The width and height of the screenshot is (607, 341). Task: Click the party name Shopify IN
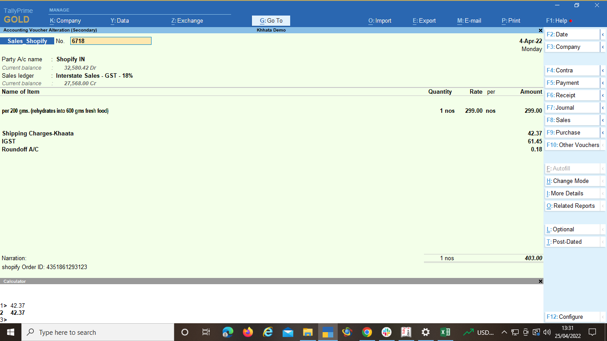[x=71, y=59]
